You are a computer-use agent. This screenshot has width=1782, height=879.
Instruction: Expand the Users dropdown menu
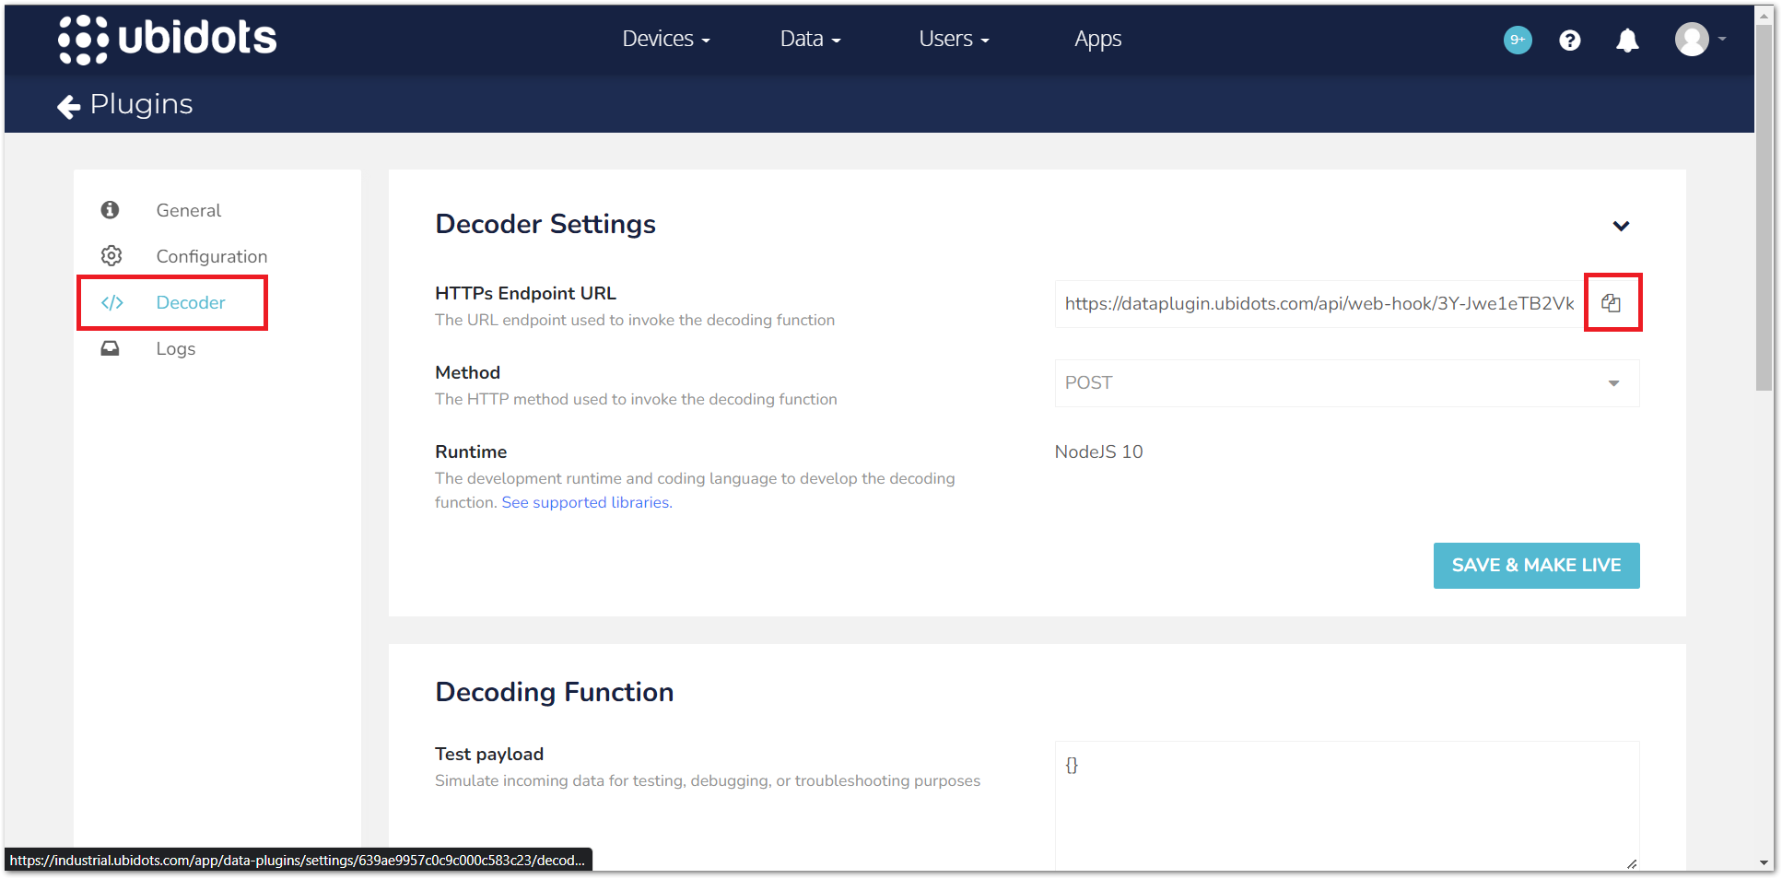click(x=953, y=39)
